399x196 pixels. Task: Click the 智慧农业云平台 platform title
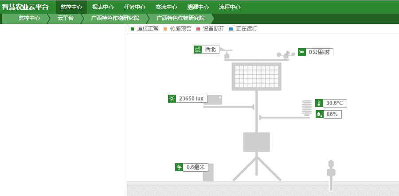coord(26,7)
